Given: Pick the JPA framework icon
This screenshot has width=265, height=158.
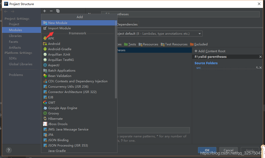Looking at the screenshot, I should pos(45,135).
